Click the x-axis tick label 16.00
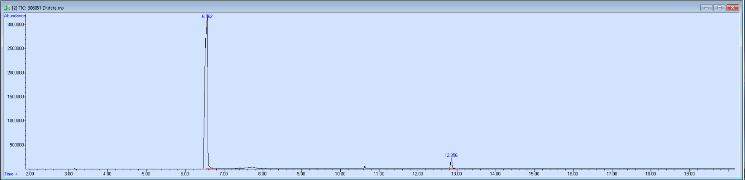Viewport: 745px width, 180px height. 573,174
